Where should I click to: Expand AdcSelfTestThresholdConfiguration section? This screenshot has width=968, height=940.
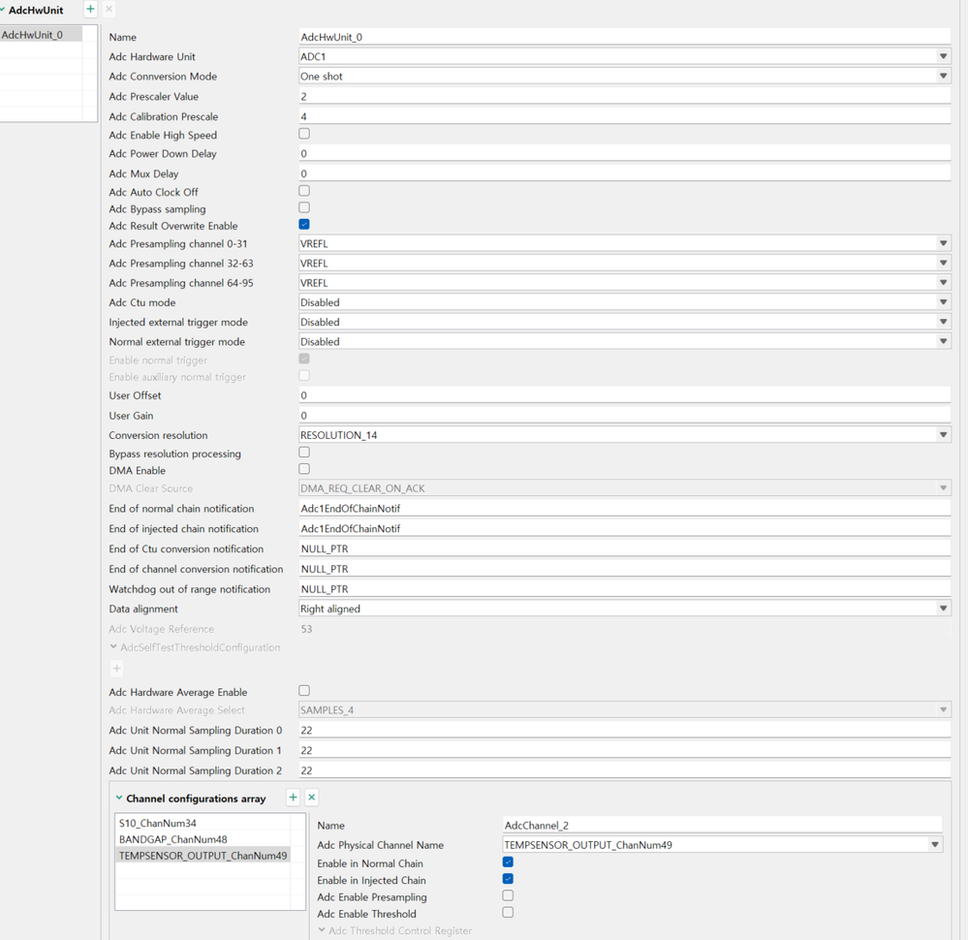[113, 646]
